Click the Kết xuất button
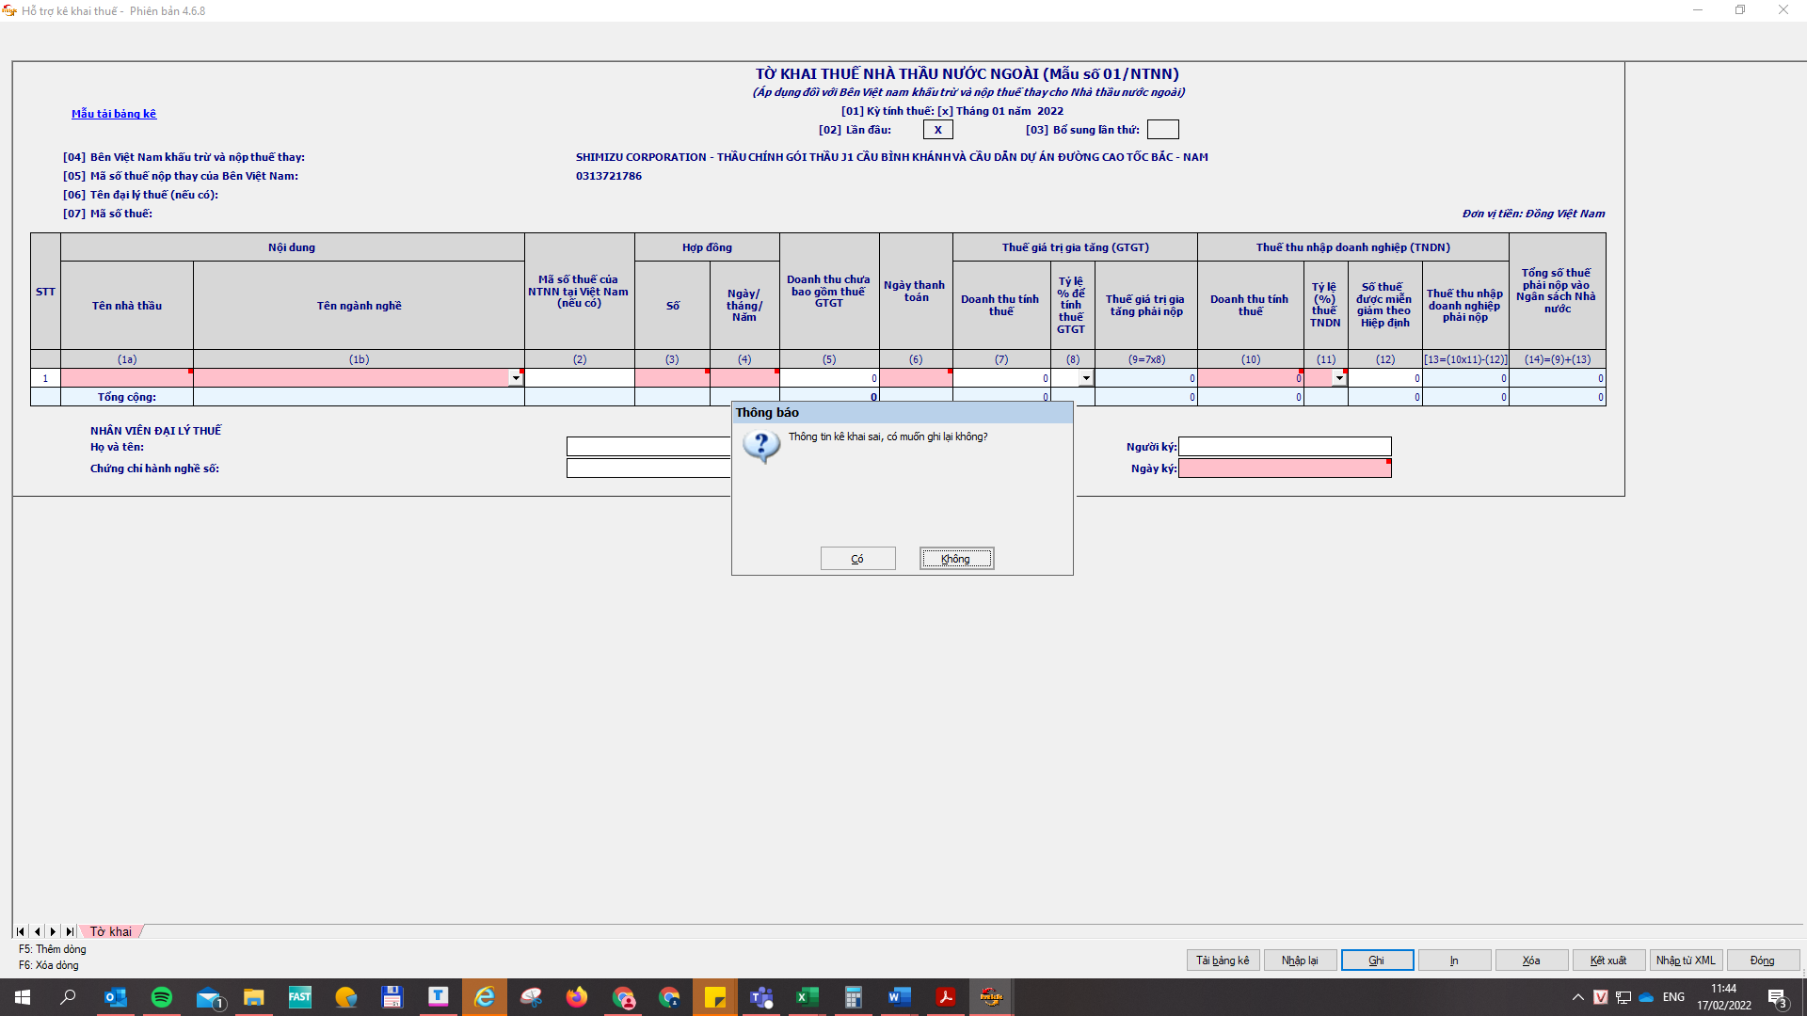 [1607, 960]
